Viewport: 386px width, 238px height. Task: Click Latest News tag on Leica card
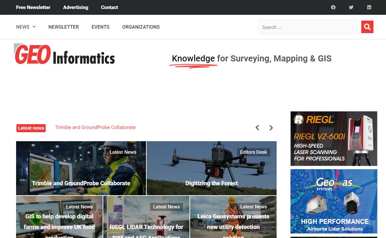pos(253,207)
